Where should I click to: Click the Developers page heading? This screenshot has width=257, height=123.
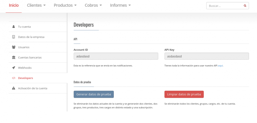pyautogui.click(x=84, y=25)
